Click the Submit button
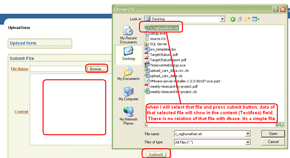The image size is (290, 158). click(x=156, y=155)
